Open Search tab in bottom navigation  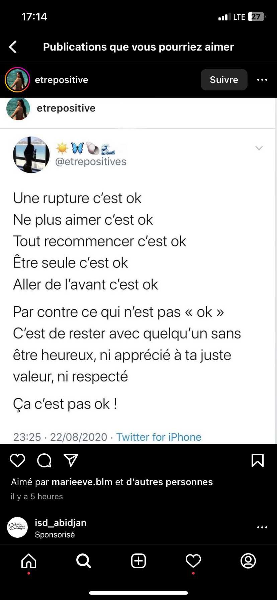tap(84, 561)
